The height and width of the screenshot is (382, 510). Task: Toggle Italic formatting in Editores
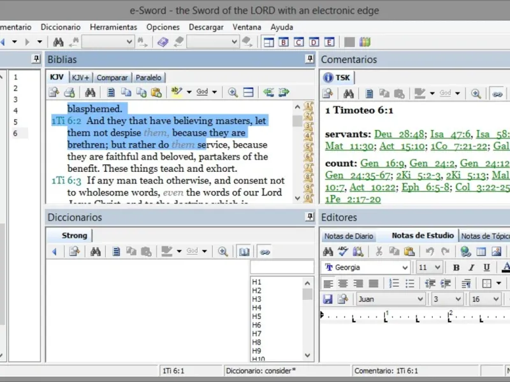(471, 267)
